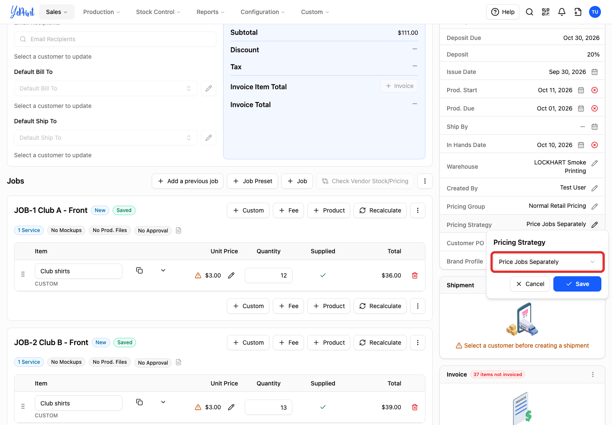Open calendar for Prod. Due date
The image size is (612, 425).
pos(581,108)
